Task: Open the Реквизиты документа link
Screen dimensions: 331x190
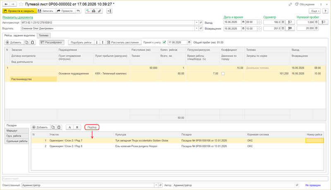Action: point(18,17)
